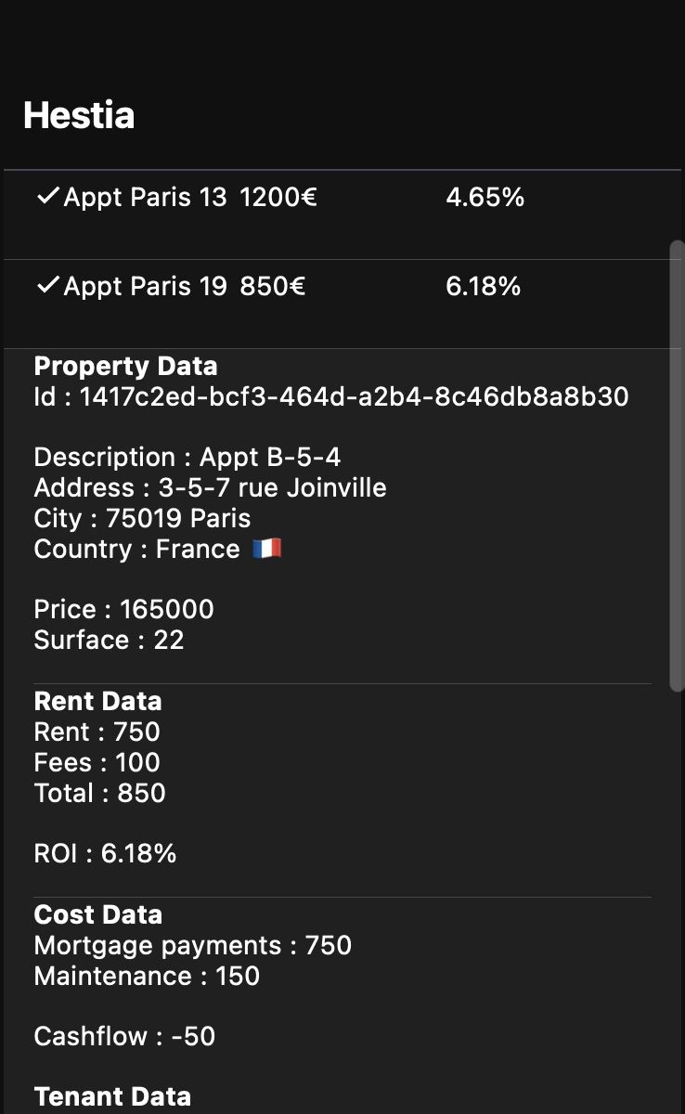685x1114 pixels.
Task: Select the Appt Paris 19 row label
Action: click(x=145, y=286)
